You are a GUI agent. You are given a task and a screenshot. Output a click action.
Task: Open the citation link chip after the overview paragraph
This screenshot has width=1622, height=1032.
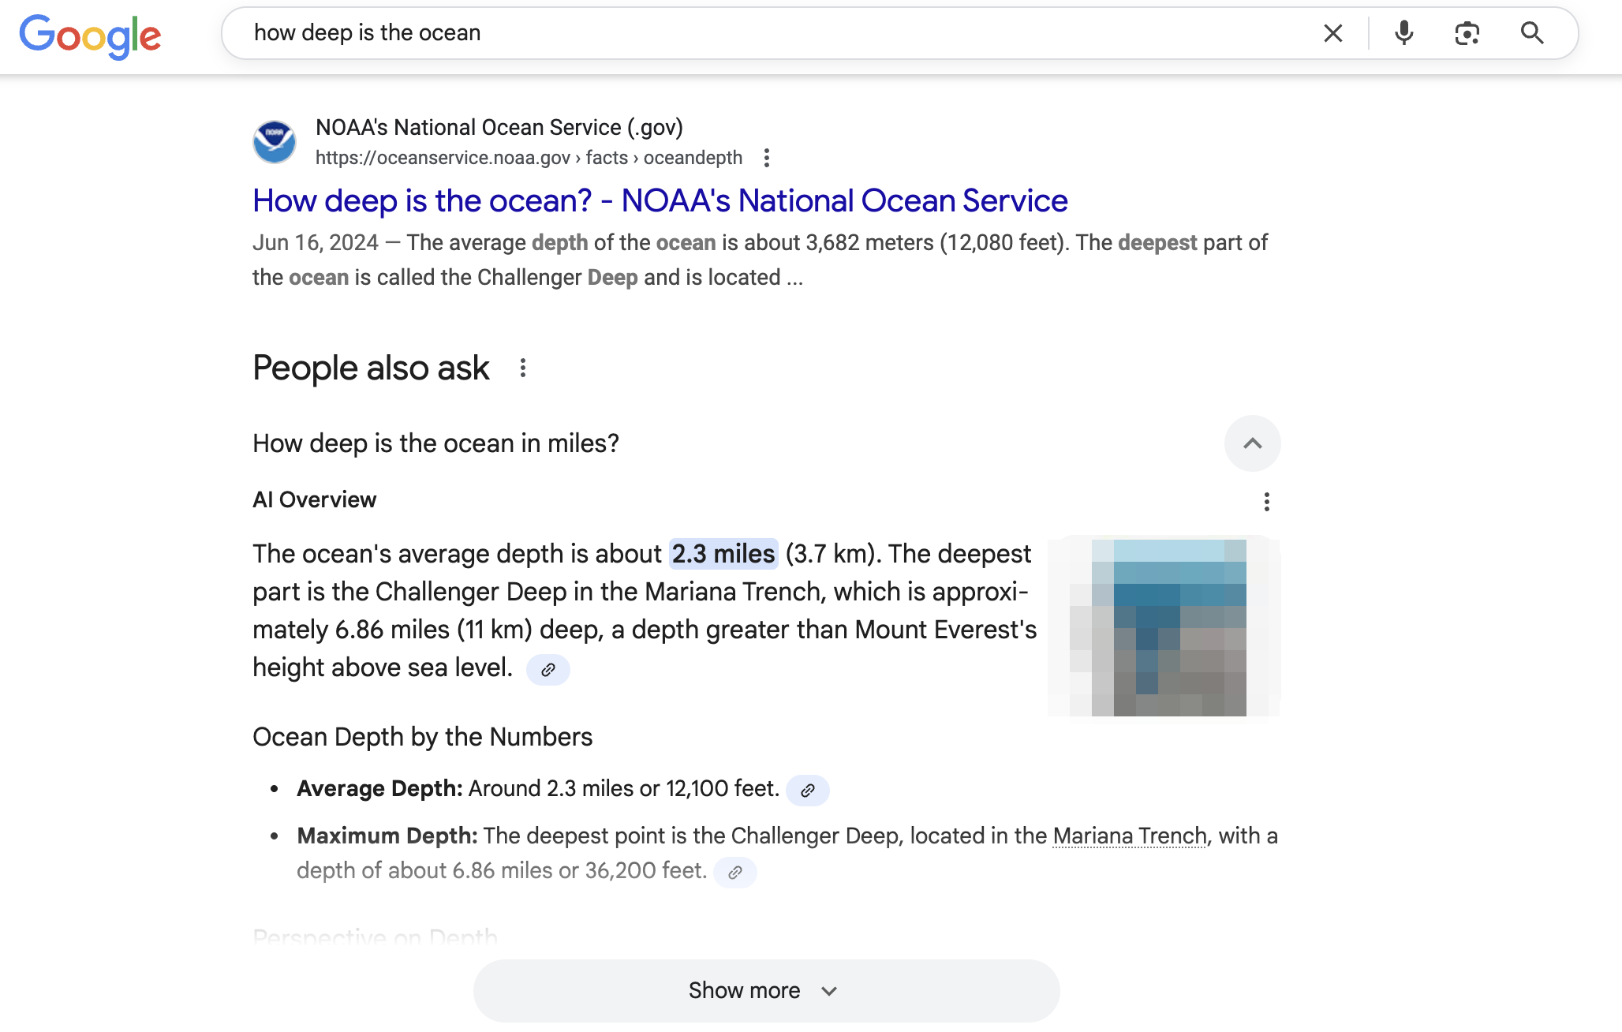click(548, 670)
